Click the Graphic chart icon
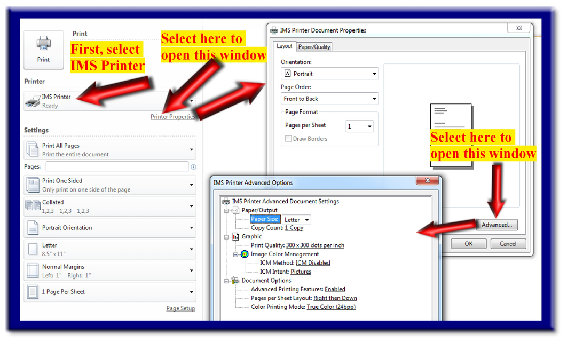The height and width of the screenshot is (343, 567). click(236, 237)
